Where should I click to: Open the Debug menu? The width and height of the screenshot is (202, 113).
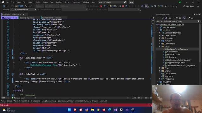coord(45,2)
